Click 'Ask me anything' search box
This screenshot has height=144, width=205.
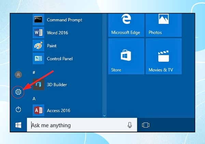pyautogui.click(x=82, y=125)
